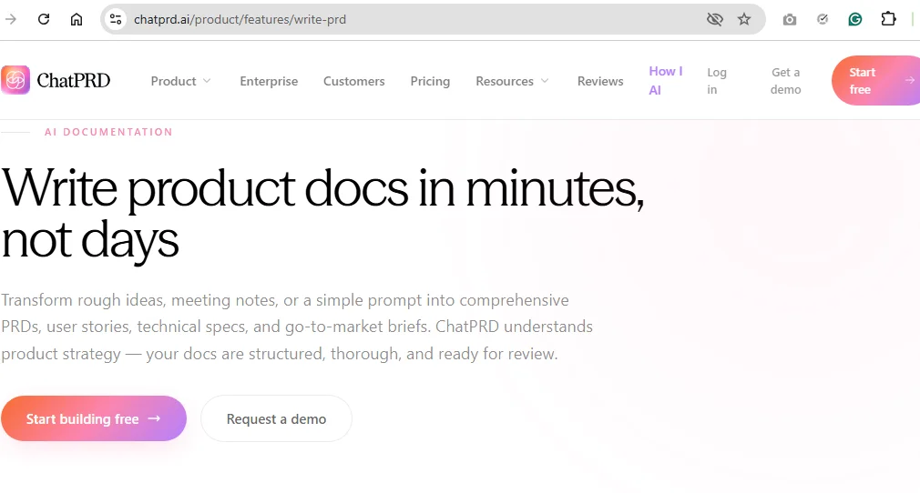920x493 pixels.
Task: Reload the page with refresh icon
Action: tap(44, 19)
